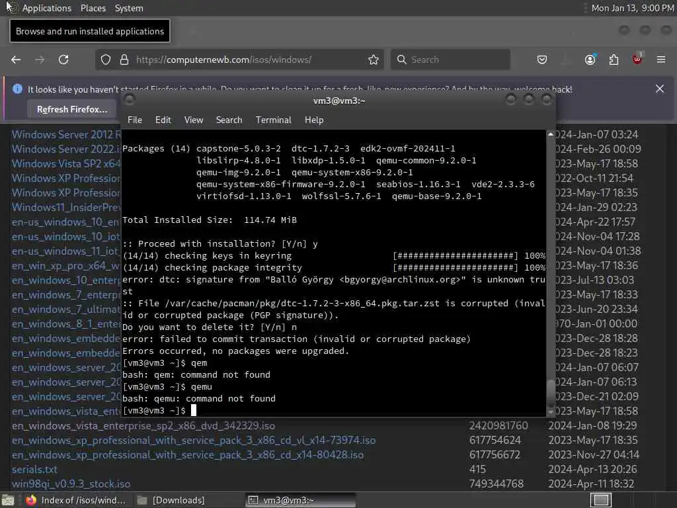The image size is (677, 508).
Task: Close the terminal window
Action: pyautogui.click(x=547, y=100)
